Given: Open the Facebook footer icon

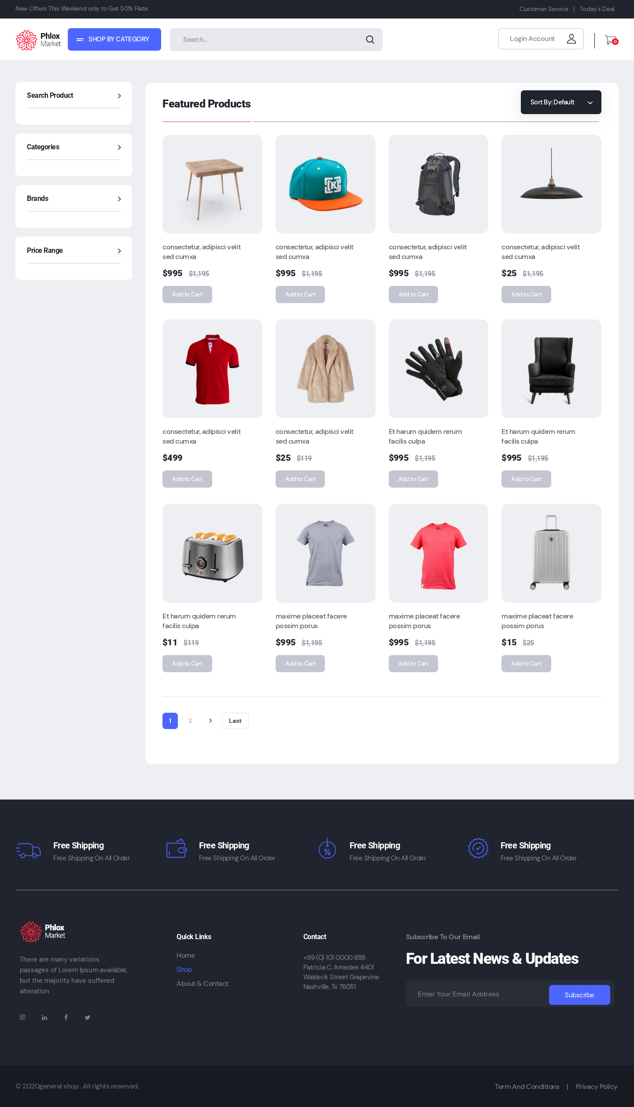Looking at the screenshot, I should [x=66, y=1018].
